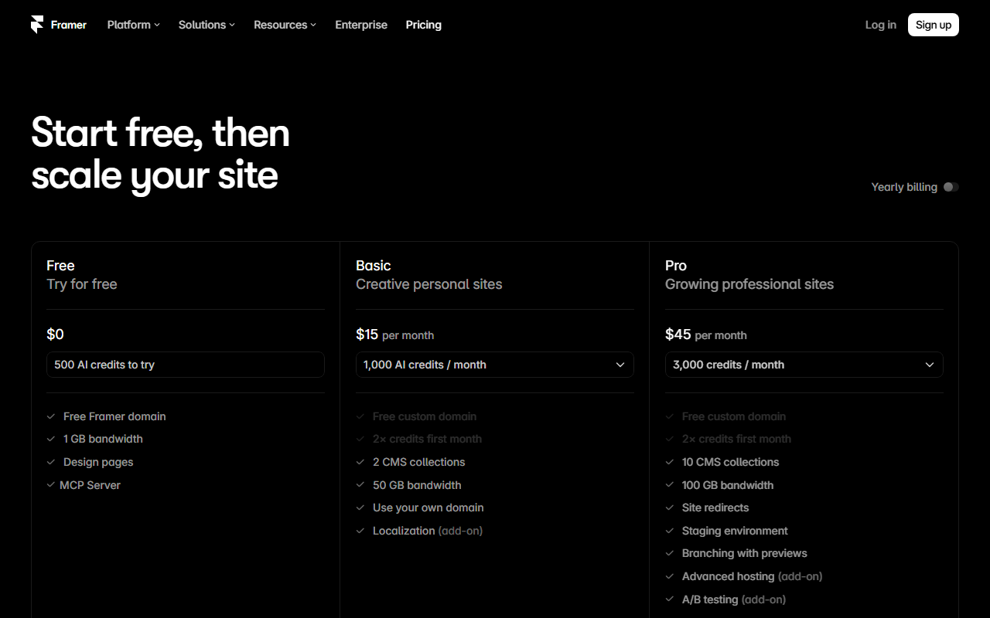Toggle the Yearly billing switch
The height and width of the screenshot is (618, 990).
coord(951,187)
